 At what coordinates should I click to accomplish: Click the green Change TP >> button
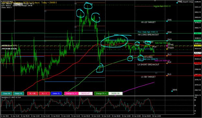pos(101,93)
